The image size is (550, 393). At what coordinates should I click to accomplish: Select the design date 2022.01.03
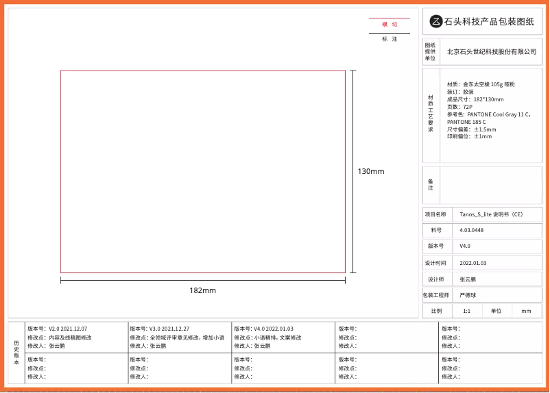473,263
